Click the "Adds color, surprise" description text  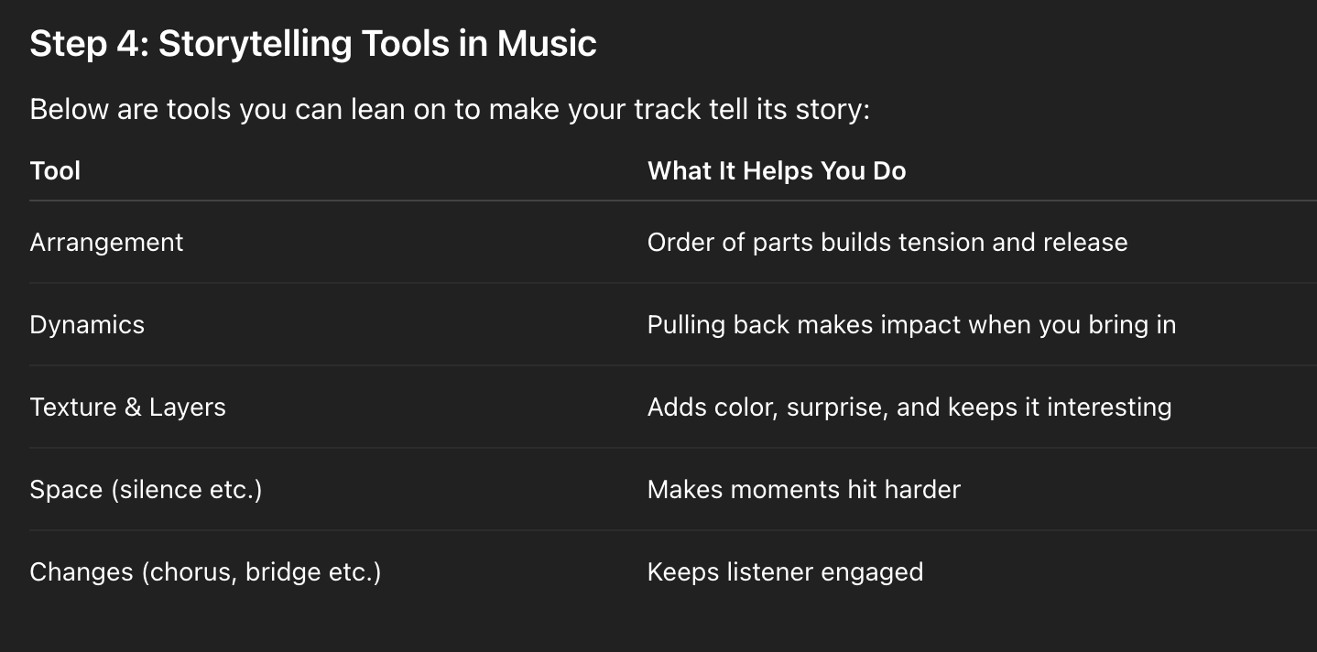click(x=909, y=407)
